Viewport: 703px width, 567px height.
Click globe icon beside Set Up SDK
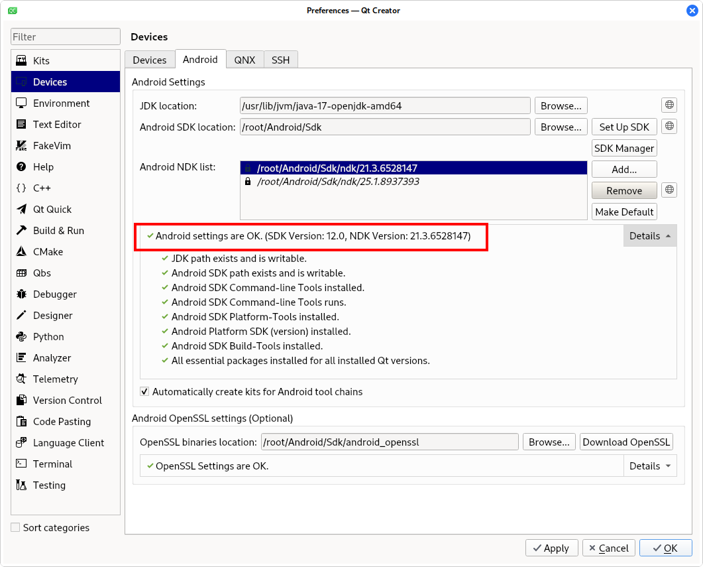click(x=669, y=126)
